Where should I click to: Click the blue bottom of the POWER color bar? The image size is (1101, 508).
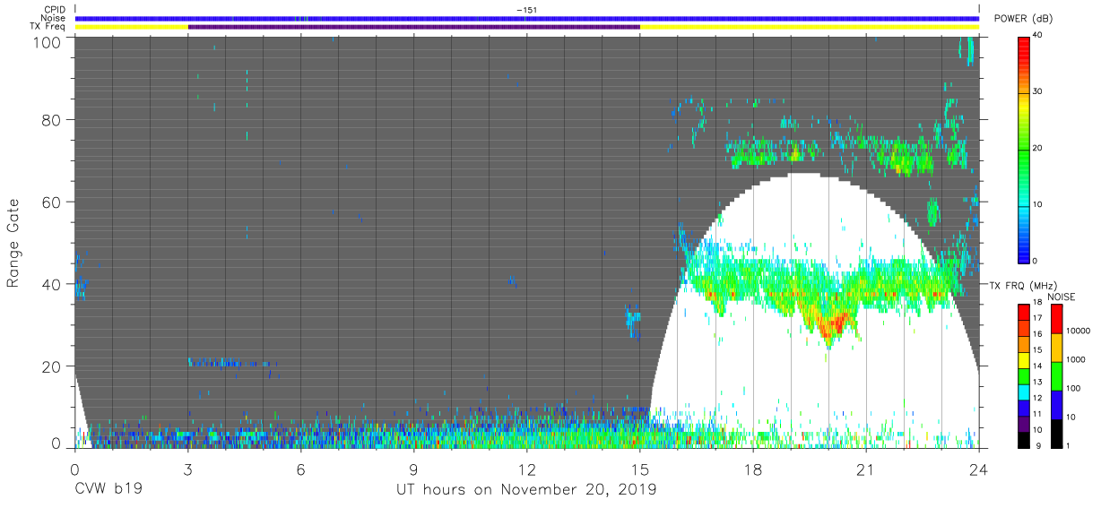[1025, 251]
